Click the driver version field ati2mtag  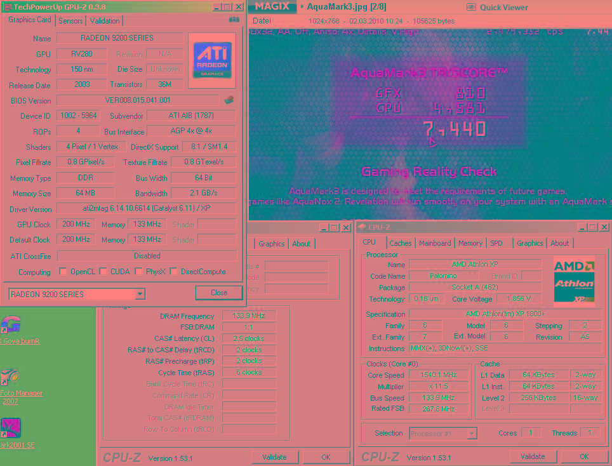(147, 208)
